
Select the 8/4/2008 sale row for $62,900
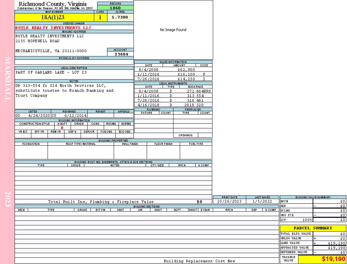coord(173,70)
